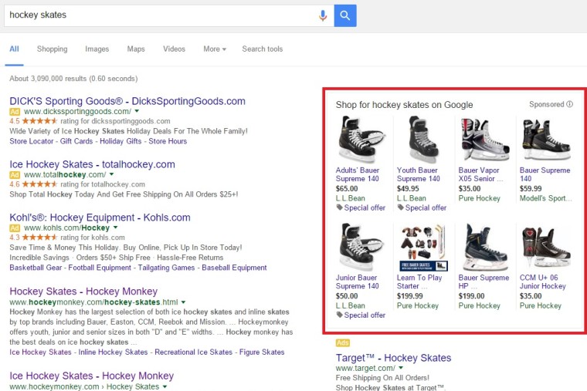
Task: Click the Holiday Gifts sitelink
Action: point(120,141)
